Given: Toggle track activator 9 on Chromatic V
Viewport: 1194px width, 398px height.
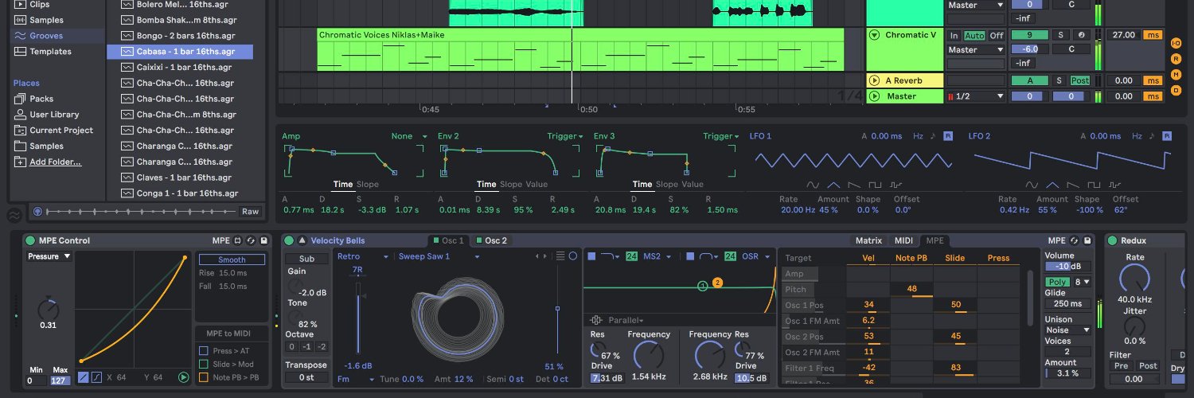Looking at the screenshot, I should tap(1030, 35).
